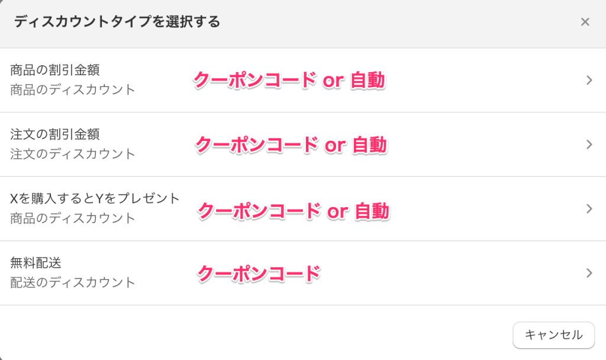
Task: Click the 配送のディスカウント subtitle text
Action: coord(73,282)
